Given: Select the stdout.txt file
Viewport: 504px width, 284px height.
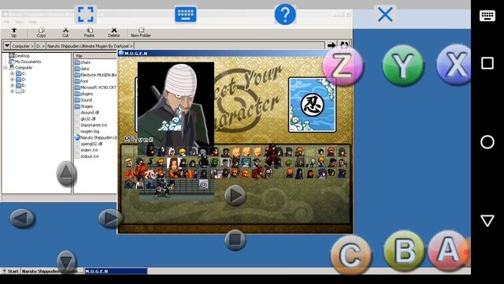Looking at the screenshot, I should [87, 156].
